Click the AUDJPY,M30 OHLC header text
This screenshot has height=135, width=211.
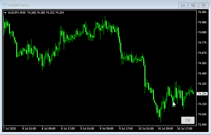pyautogui.click(x=36, y=13)
